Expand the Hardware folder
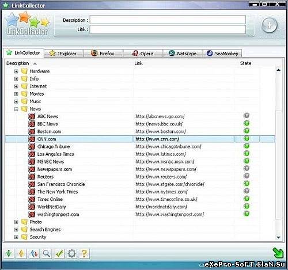The height and width of the screenshot is (270, 288). [x=16, y=71]
